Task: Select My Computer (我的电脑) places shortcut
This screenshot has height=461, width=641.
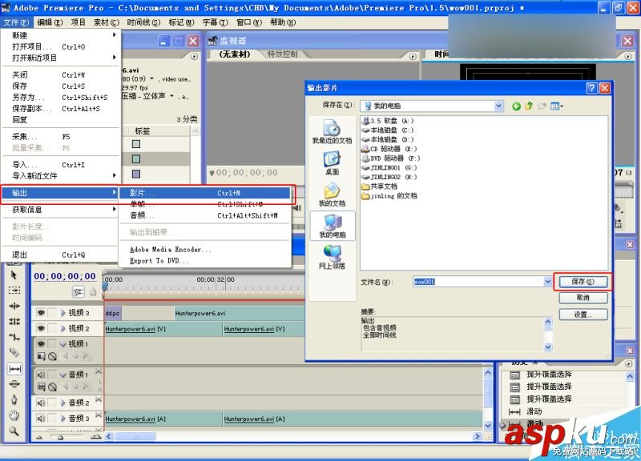Action: coord(332,226)
